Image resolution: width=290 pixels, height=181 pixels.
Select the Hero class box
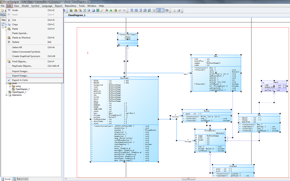[x=216, y=73]
